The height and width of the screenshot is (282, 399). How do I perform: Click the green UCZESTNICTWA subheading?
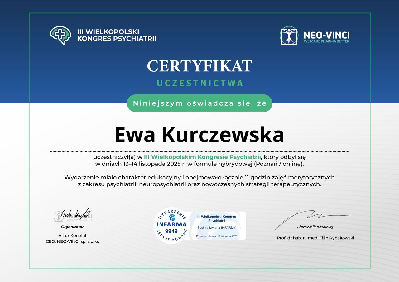tap(199, 83)
